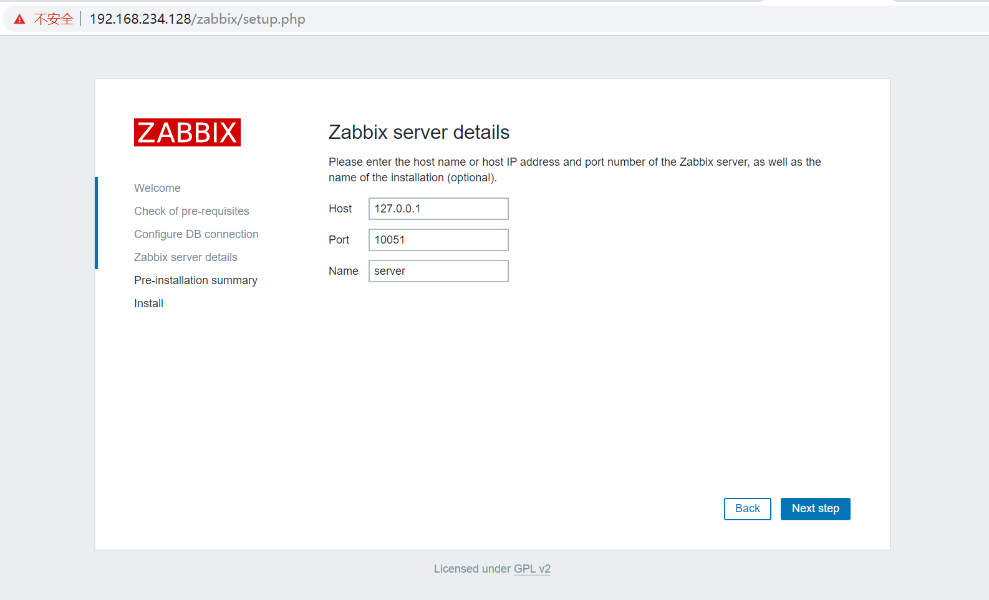Select the Install step in sidebar

148,303
